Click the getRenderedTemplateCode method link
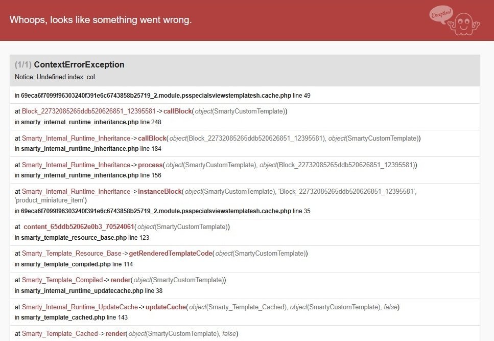Screen dimensions: 494x341 [x=171, y=254]
